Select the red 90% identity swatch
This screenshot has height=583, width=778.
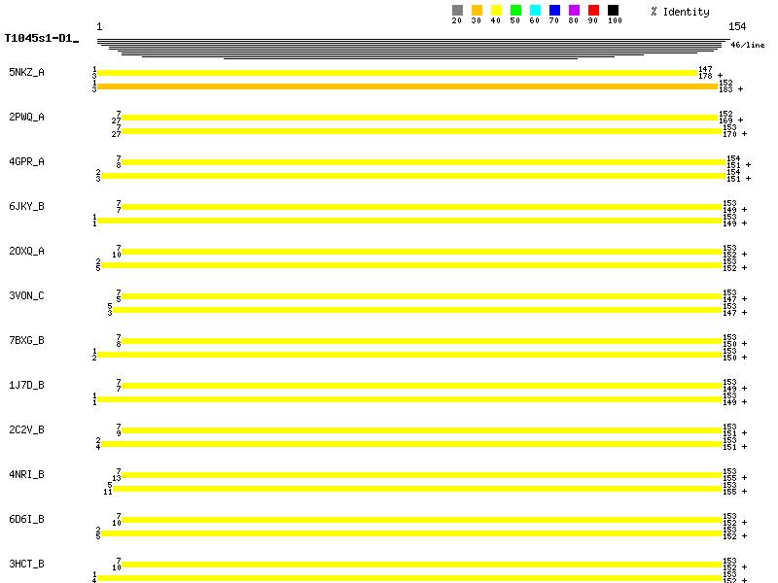coord(593,11)
